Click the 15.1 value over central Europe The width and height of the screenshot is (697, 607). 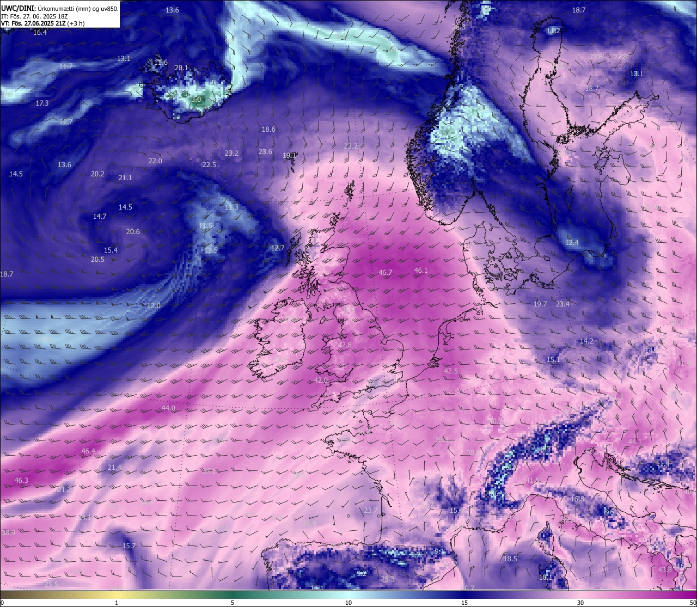coord(553,360)
